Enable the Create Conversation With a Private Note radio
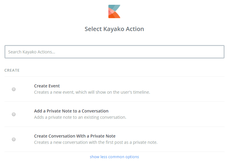 pos(14,139)
